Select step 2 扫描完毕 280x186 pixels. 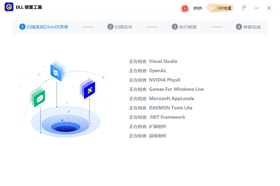pyautogui.click(x=120, y=27)
